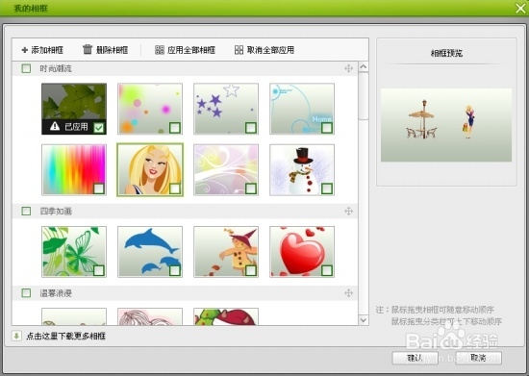Check the snowman frame checkbox
Viewport: 529px width, 376px height.
(327, 188)
